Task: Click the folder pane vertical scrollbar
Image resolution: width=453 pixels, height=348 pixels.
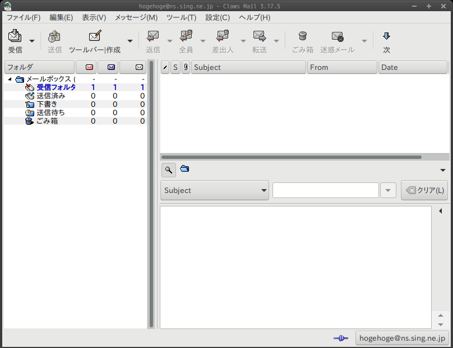Action: pos(151,194)
